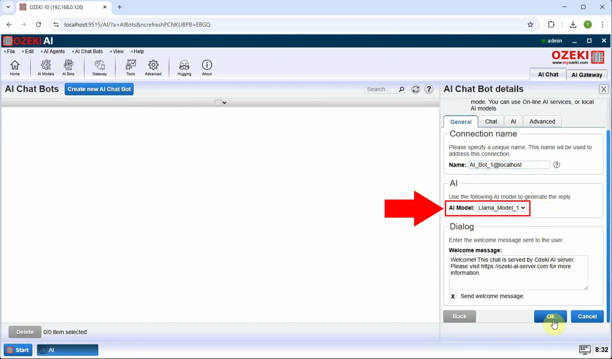Select the AI Chat tab
This screenshot has width=612, height=359.
548,74
